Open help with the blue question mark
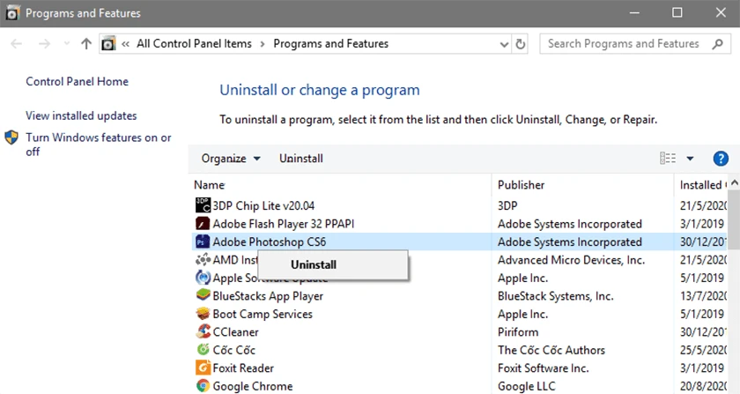The height and width of the screenshot is (394, 740). click(721, 159)
